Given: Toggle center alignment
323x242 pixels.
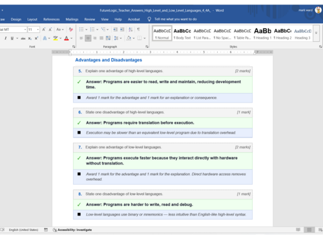Looking at the screenshot, I should [88, 38].
